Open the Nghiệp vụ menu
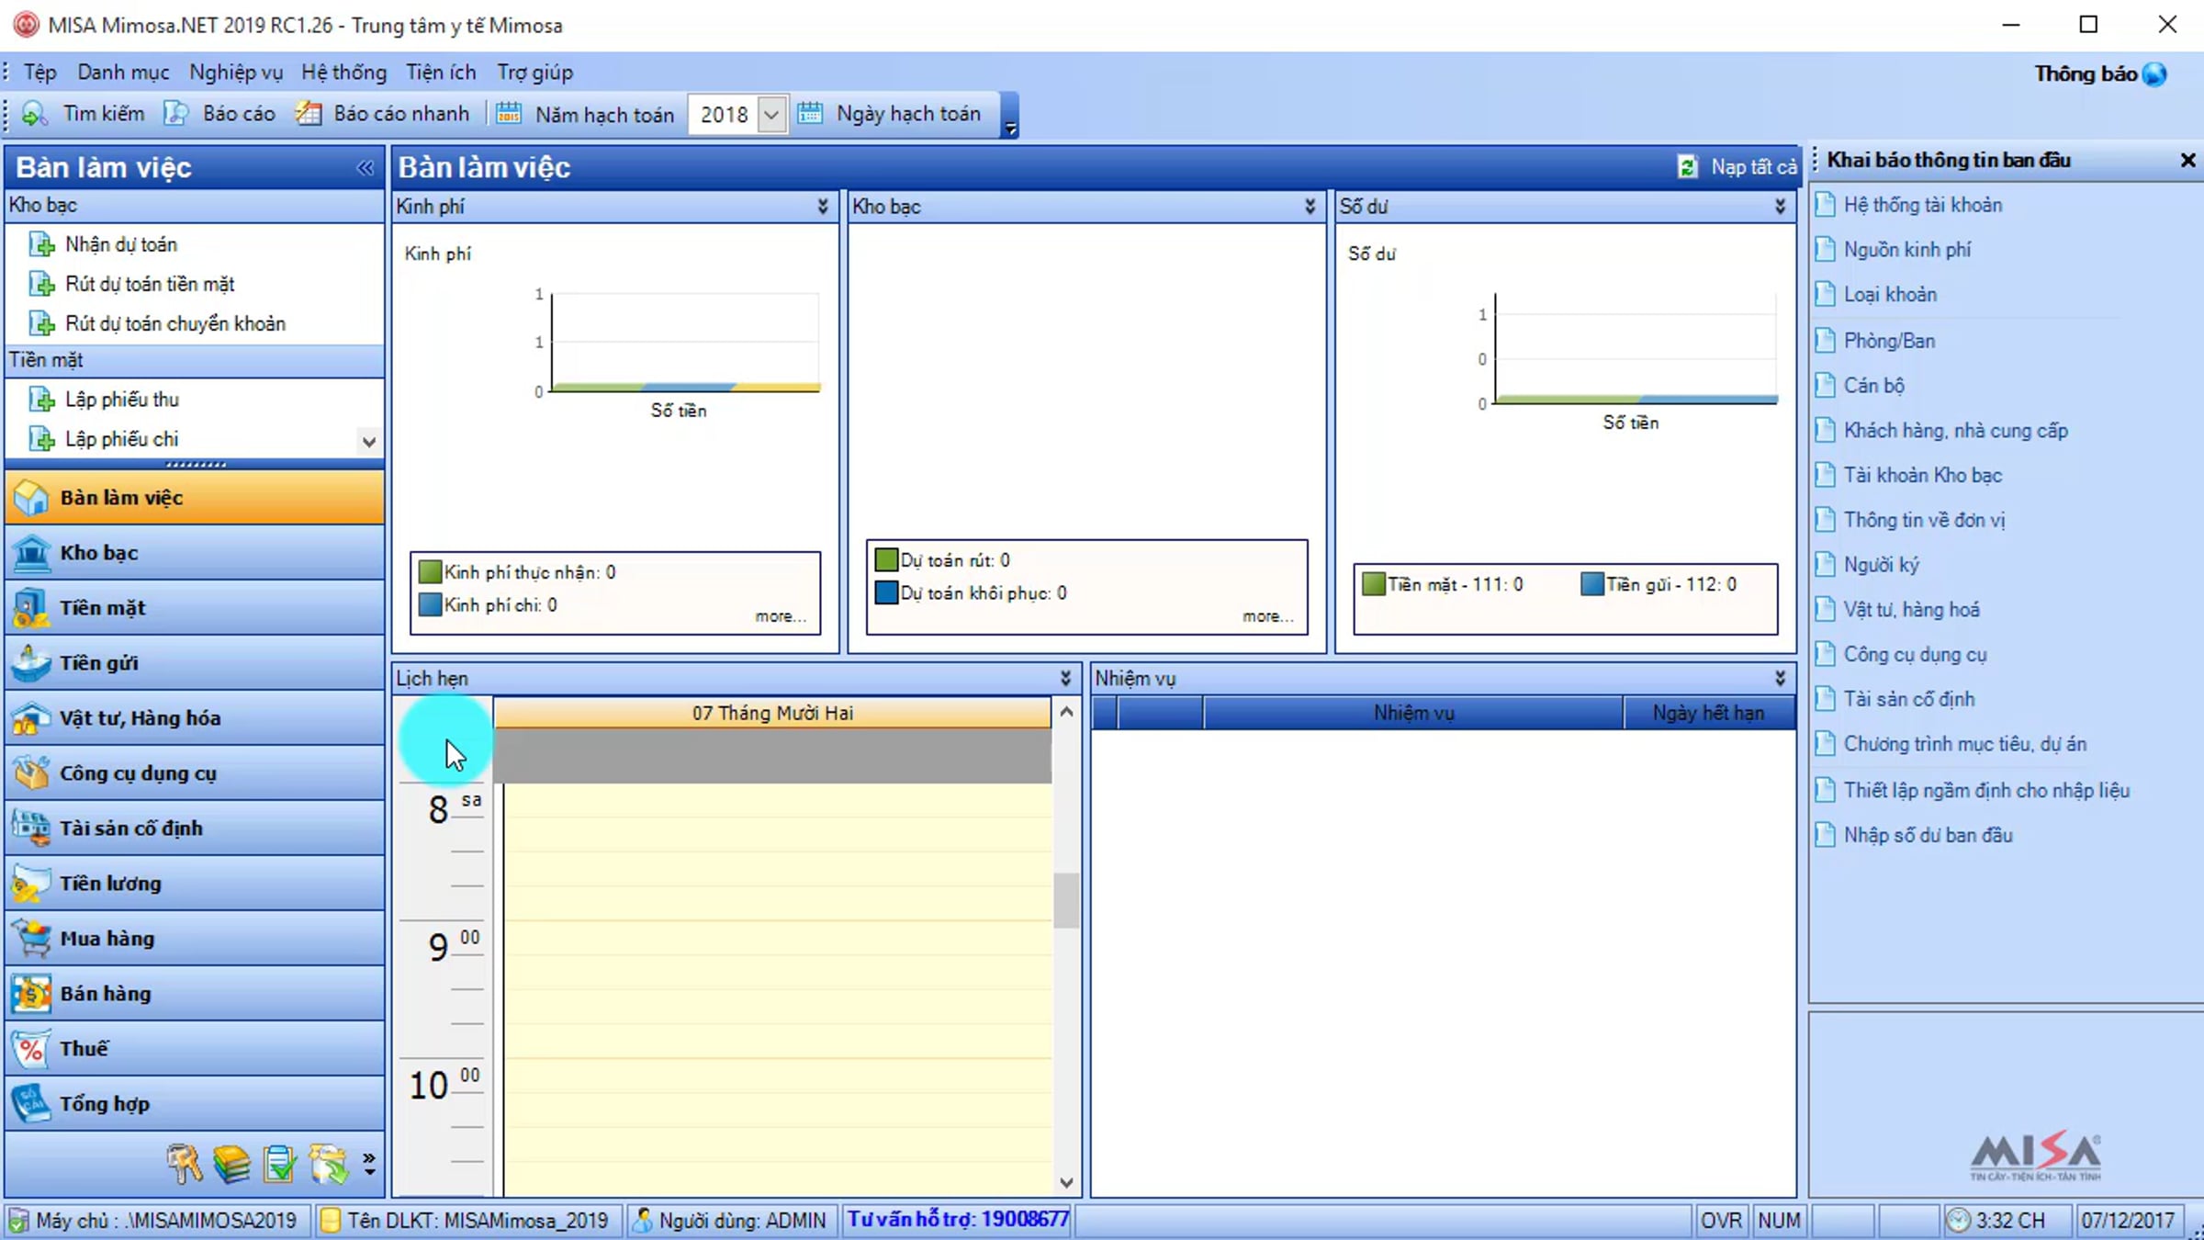 click(236, 73)
